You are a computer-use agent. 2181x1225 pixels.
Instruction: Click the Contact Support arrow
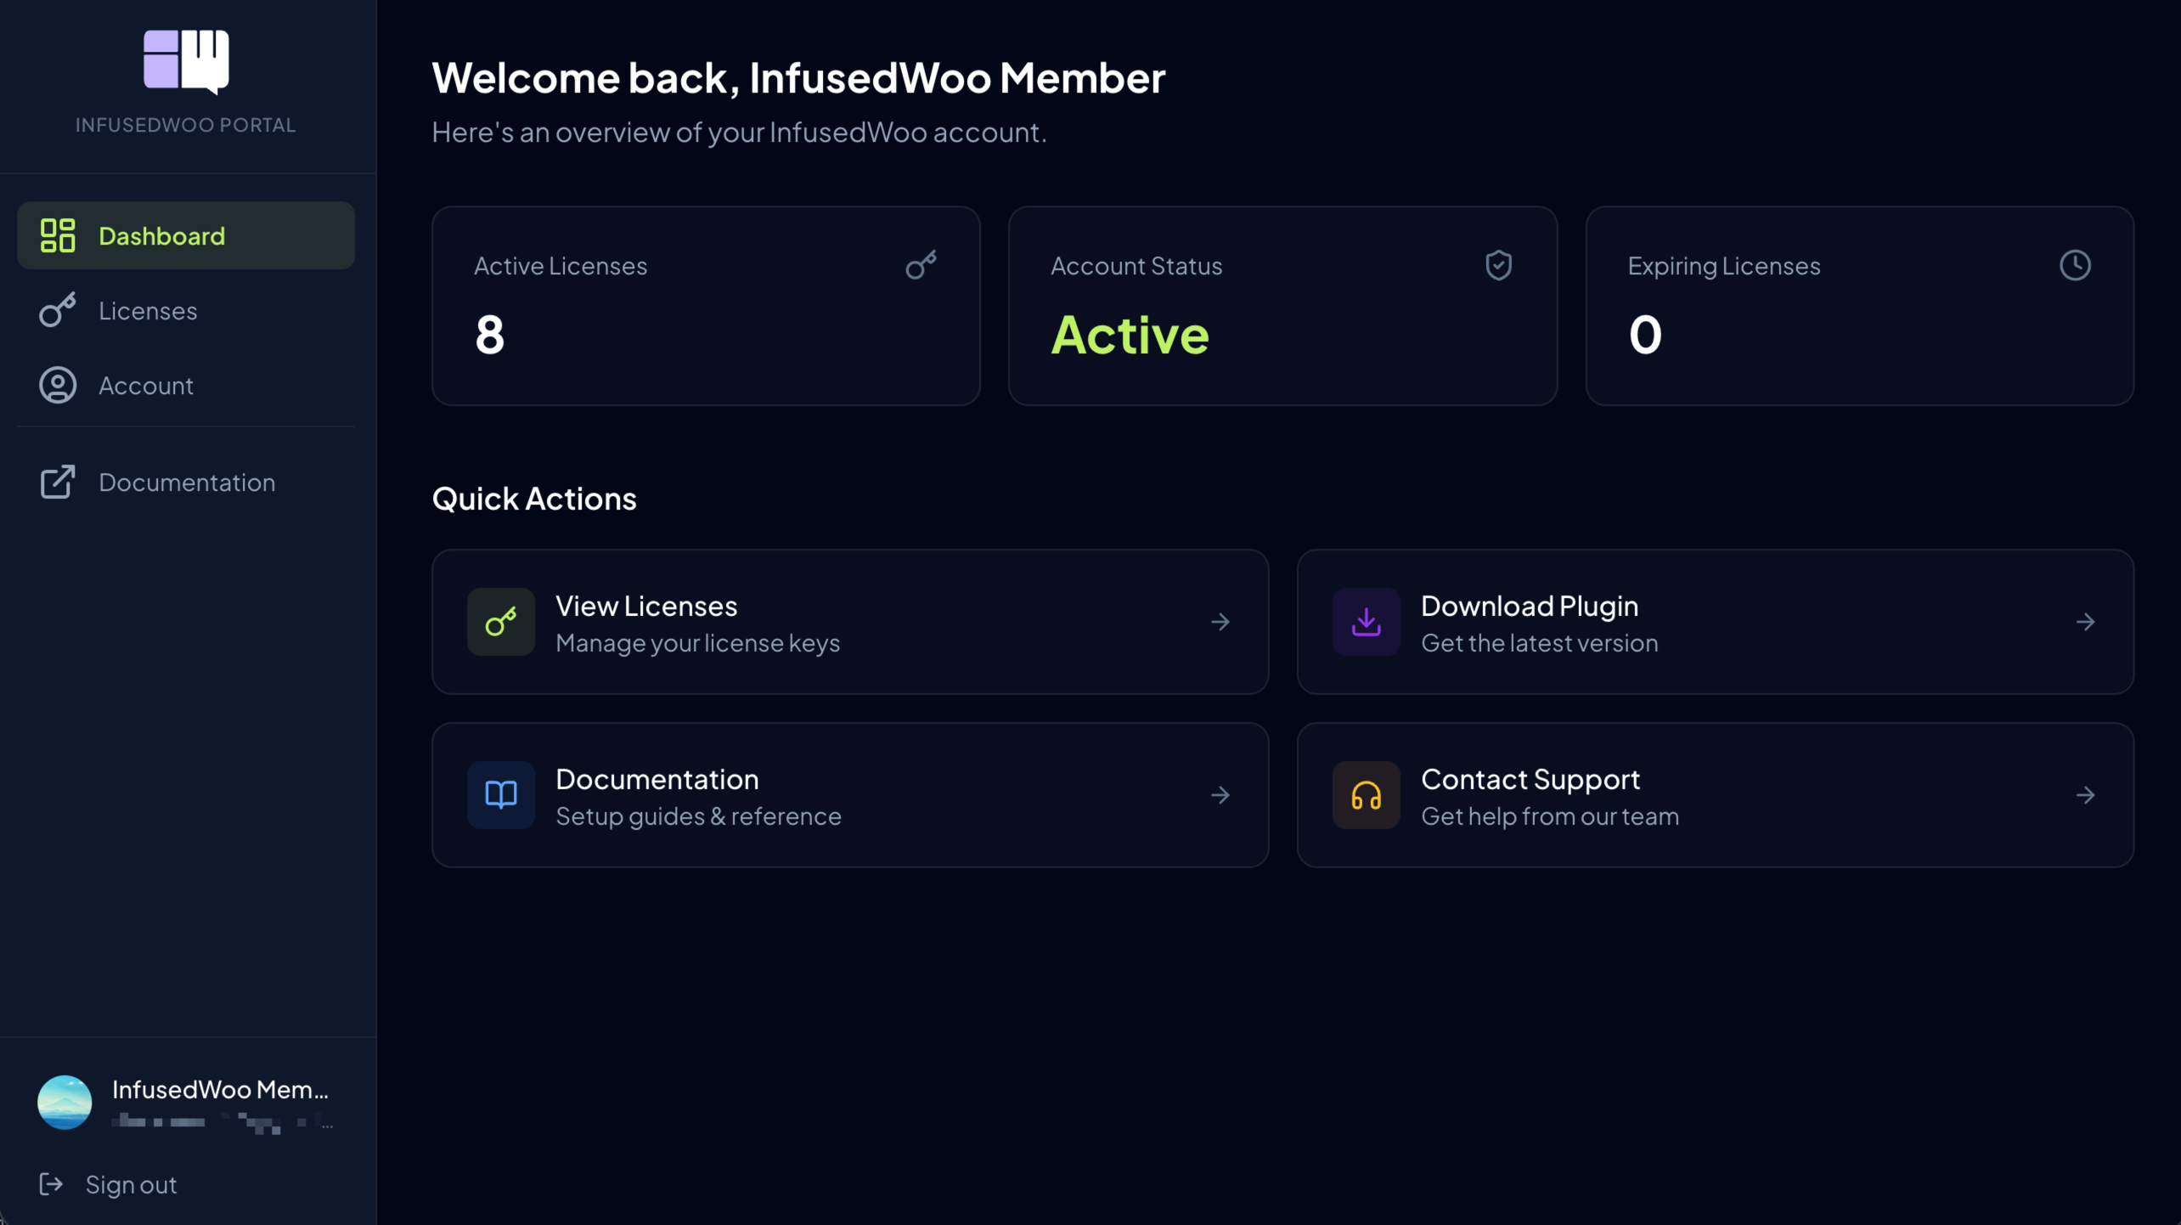point(2086,794)
